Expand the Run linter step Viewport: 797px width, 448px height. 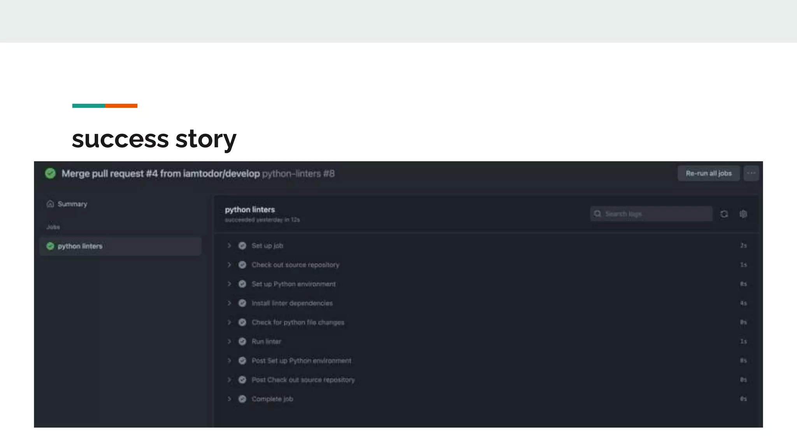[229, 341]
